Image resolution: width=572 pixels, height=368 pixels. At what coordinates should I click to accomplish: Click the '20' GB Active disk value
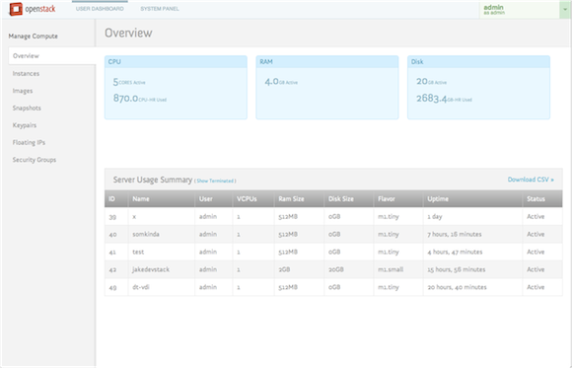tap(422, 82)
